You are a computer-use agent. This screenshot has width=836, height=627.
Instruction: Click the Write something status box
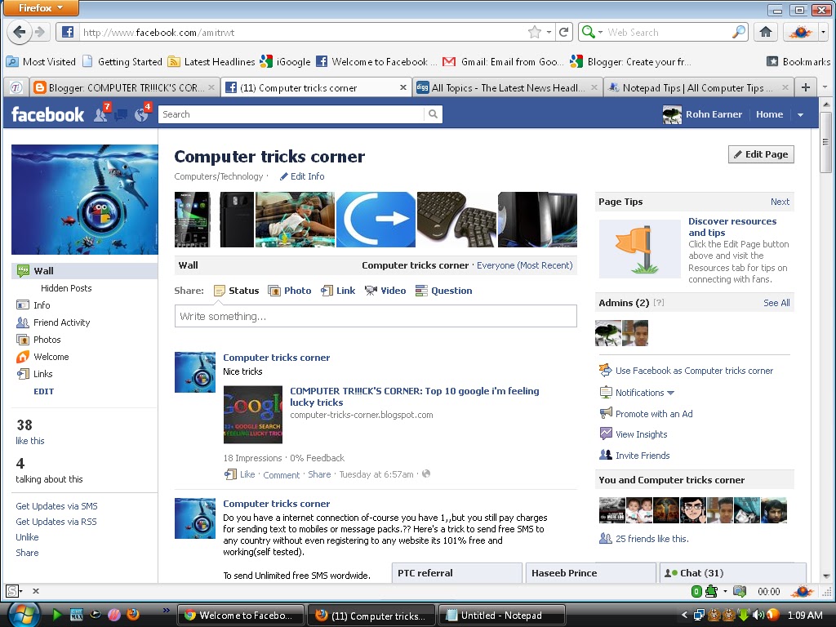click(376, 316)
